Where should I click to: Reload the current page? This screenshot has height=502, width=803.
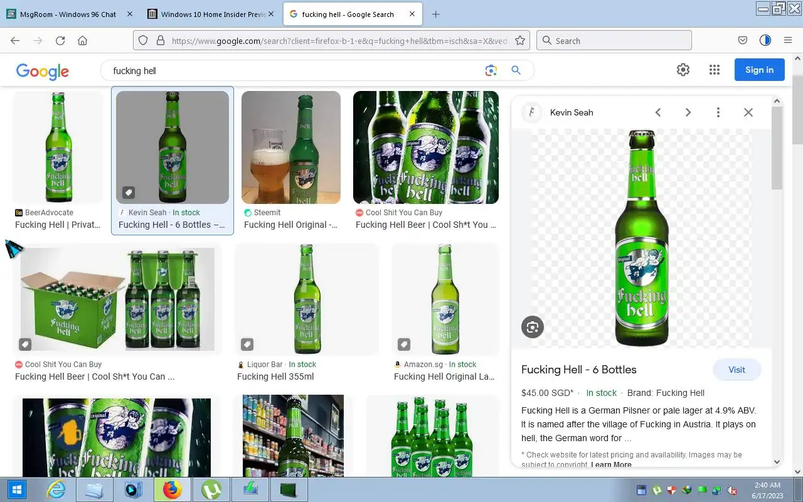coord(60,41)
